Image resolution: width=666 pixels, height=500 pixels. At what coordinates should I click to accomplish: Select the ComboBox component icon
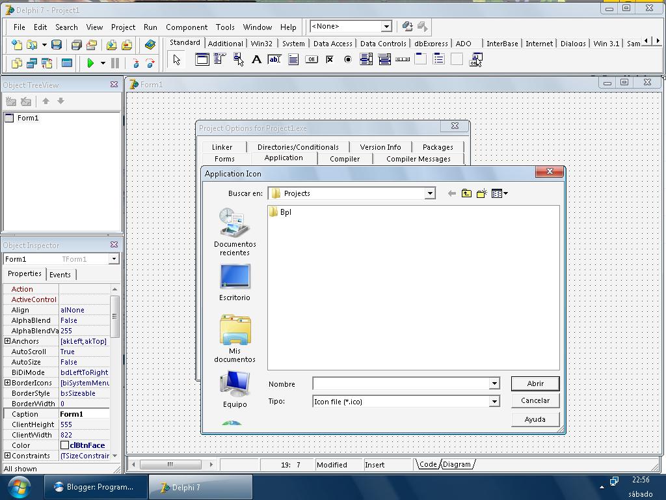tap(384, 59)
